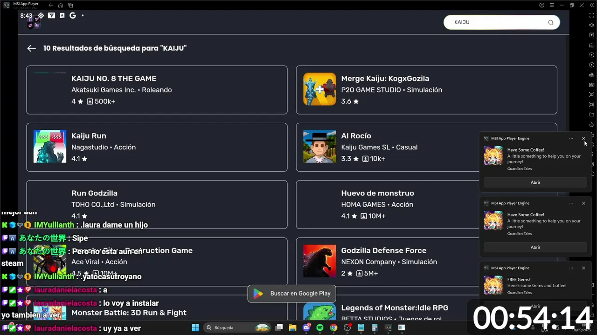Open the title bar hamburger menu

coord(552,5)
